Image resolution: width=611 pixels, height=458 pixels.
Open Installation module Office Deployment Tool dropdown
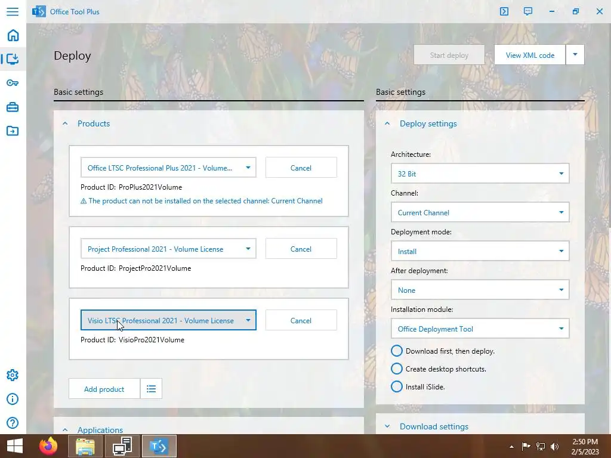(480, 329)
